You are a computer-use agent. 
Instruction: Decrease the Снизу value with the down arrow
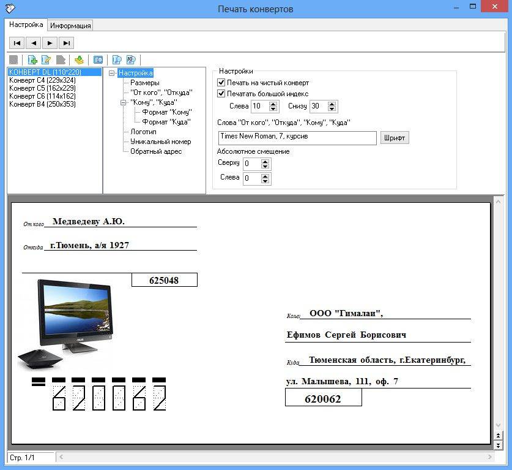[332, 109]
